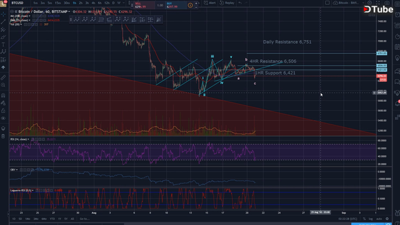Click the BUY price button
This screenshot has width=400, height=225.
point(176,5)
